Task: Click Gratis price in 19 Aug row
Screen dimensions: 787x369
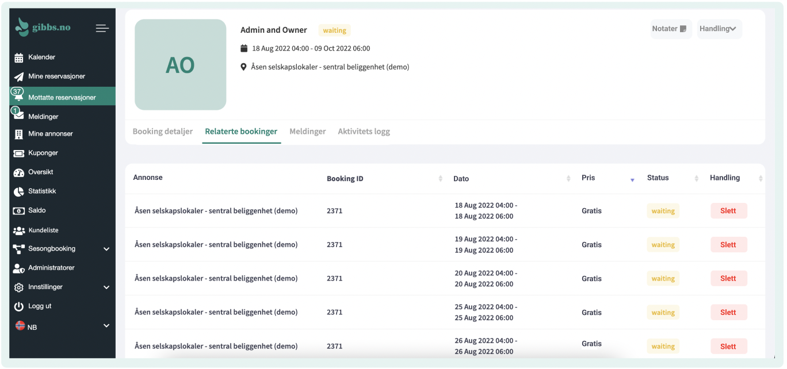Action: point(591,245)
